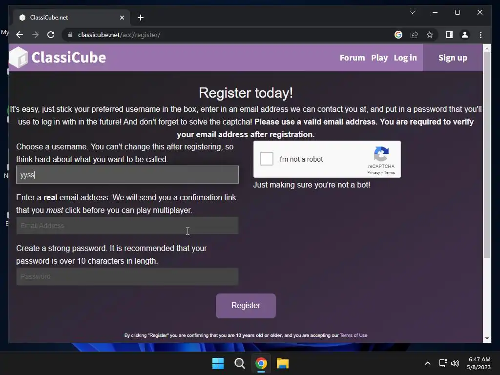
Task: Click the address bar URL
Action: click(x=119, y=35)
